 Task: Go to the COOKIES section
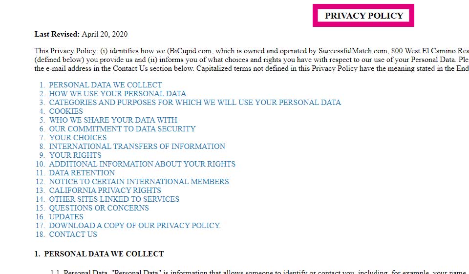pyautogui.click(x=66, y=111)
